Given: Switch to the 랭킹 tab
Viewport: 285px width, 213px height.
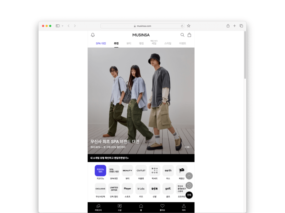Looking at the screenshot, I should click(x=141, y=44).
